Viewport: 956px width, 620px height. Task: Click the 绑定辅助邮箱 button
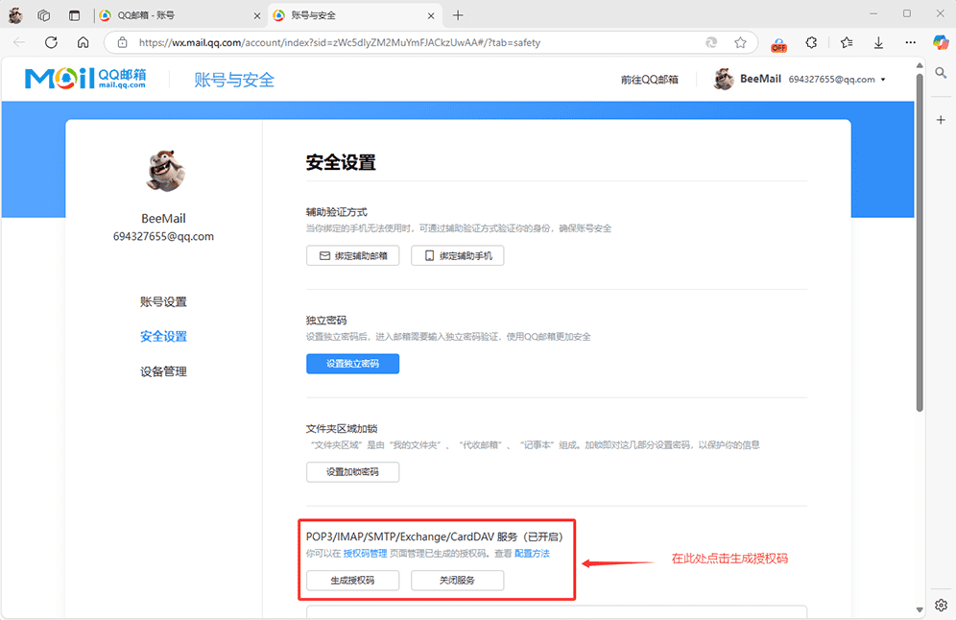click(x=353, y=255)
